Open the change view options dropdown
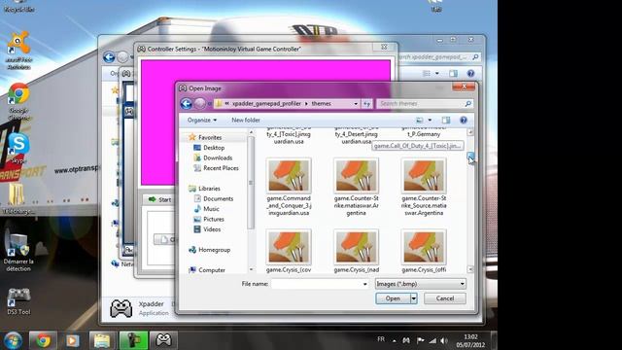Image resolution: width=622 pixels, height=350 pixels. coord(430,120)
